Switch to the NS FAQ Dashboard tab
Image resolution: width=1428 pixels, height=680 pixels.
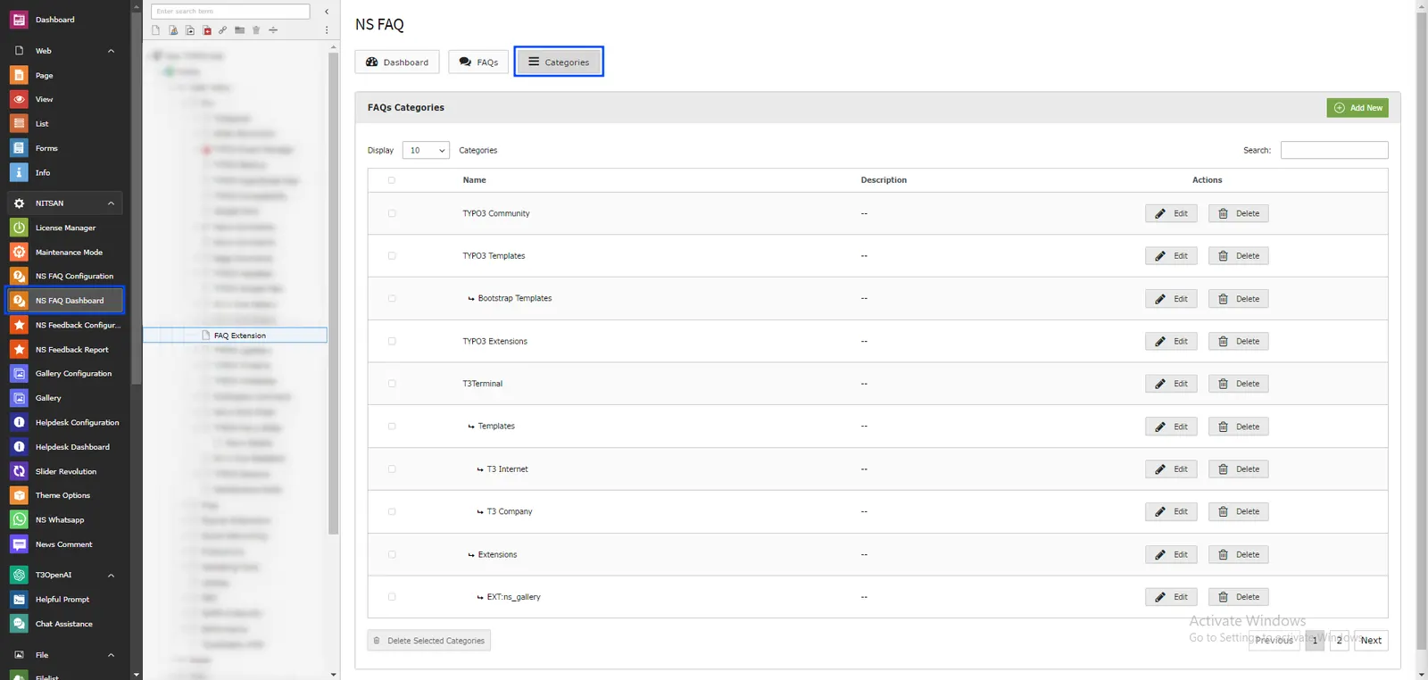[x=397, y=62]
